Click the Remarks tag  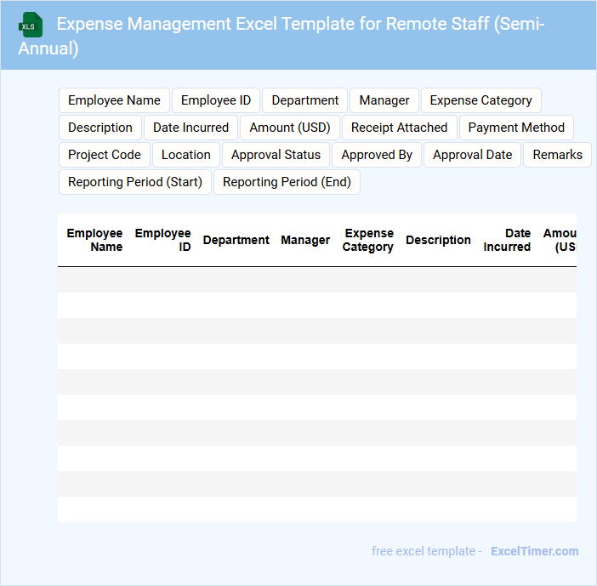557,155
